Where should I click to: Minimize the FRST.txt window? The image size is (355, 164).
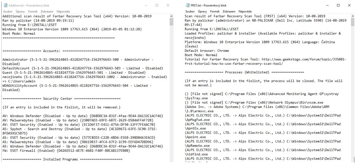328,5
